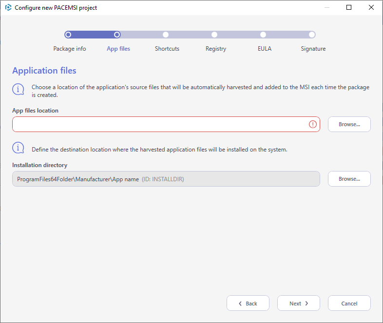Proceed with the Next button
The width and height of the screenshot is (383, 323).
(x=299, y=303)
